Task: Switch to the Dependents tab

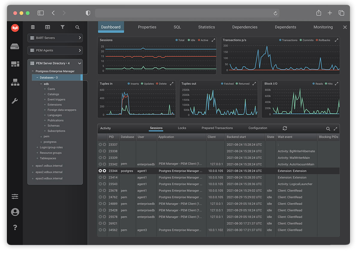Action: tap(286, 27)
